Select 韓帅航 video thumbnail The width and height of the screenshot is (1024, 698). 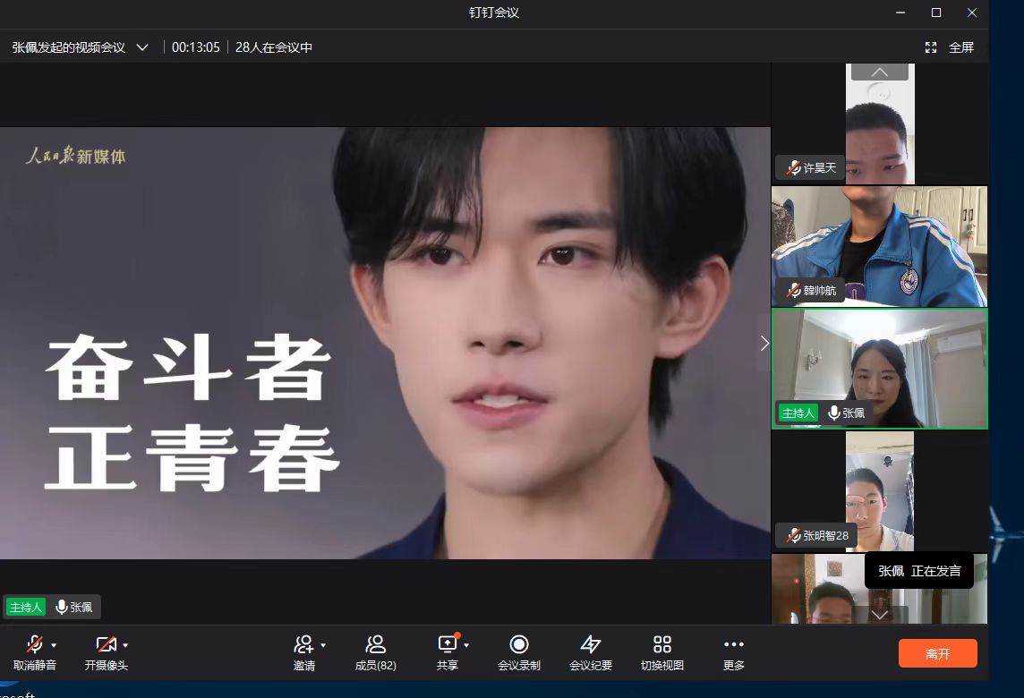[879, 246]
